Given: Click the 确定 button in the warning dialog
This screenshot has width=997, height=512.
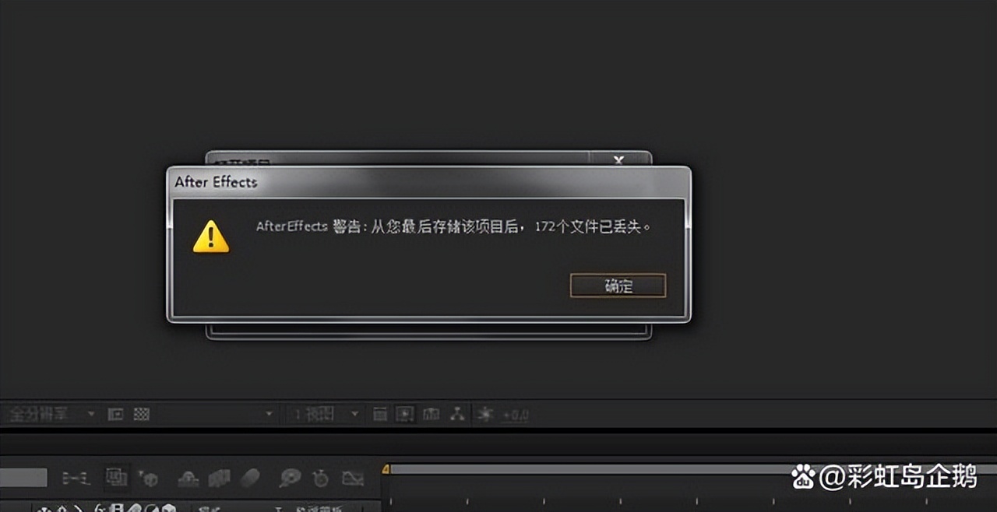Looking at the screenshot, I should pyautogui.click(x=618, y=286).
